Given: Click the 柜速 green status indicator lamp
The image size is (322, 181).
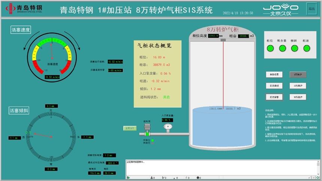Looking at the screenshot, I should [x=307, y=48].
